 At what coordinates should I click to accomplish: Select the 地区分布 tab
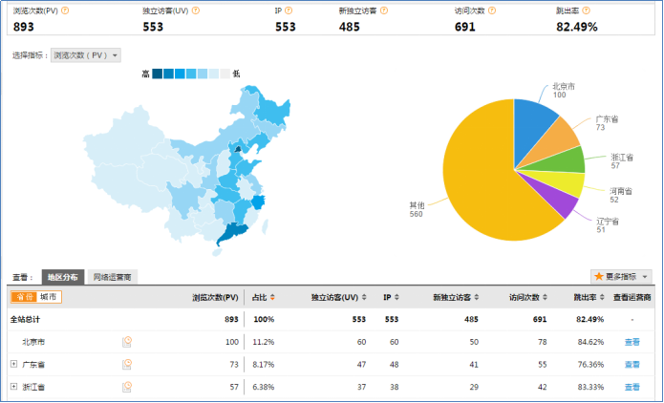point(63,277)
